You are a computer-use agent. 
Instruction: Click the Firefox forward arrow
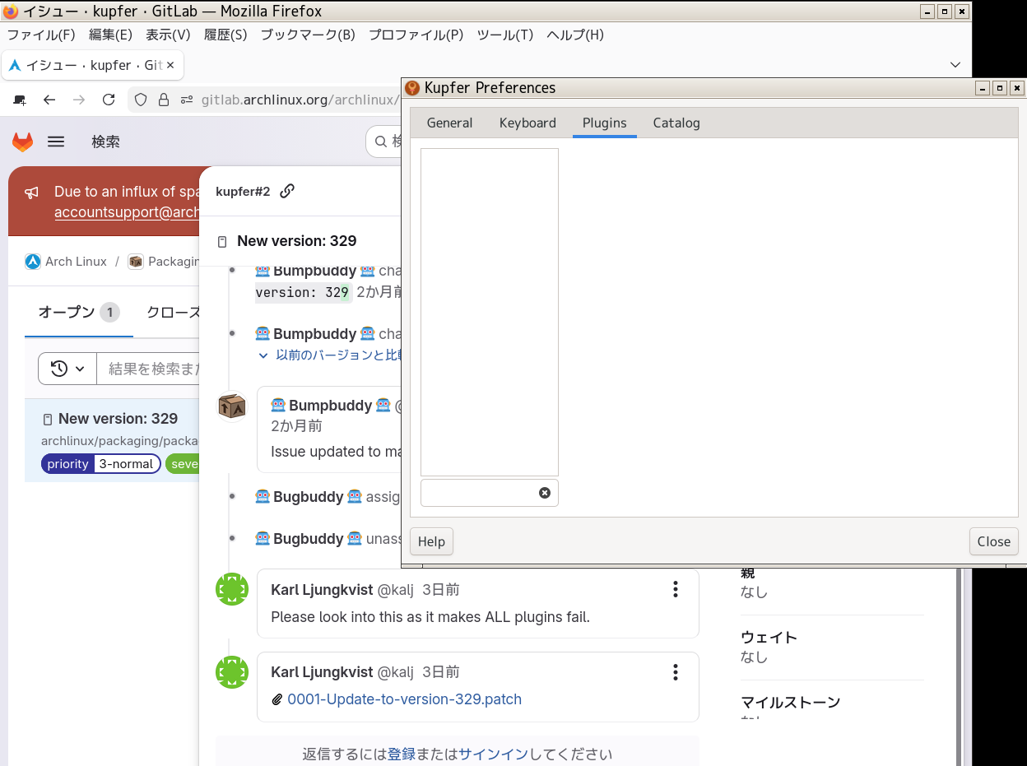pyautogui.click(x=79, y=100)
